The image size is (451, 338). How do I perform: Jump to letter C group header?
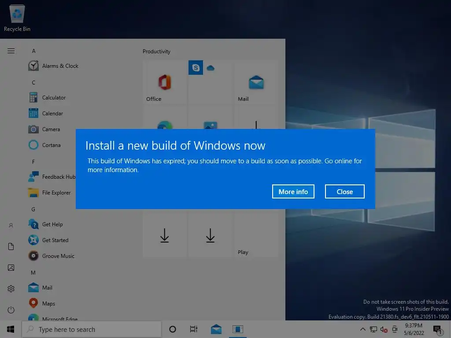click(33, 82)
